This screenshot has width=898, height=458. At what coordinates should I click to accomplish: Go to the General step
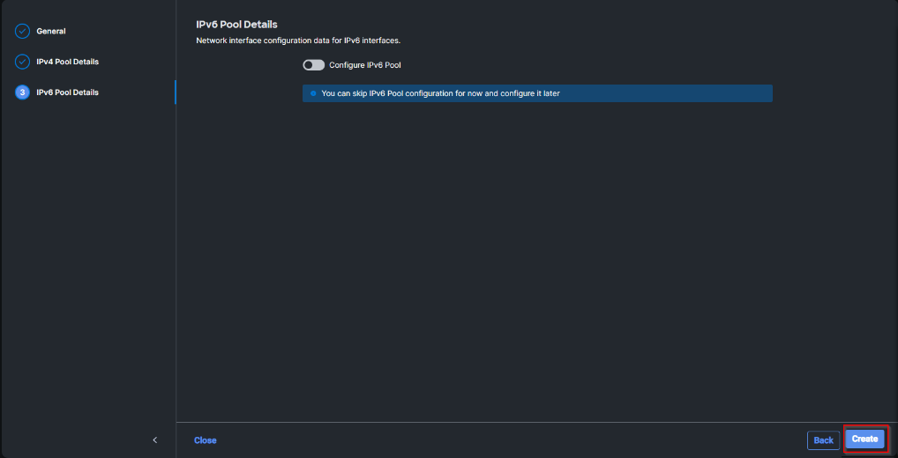click(51, 32)
